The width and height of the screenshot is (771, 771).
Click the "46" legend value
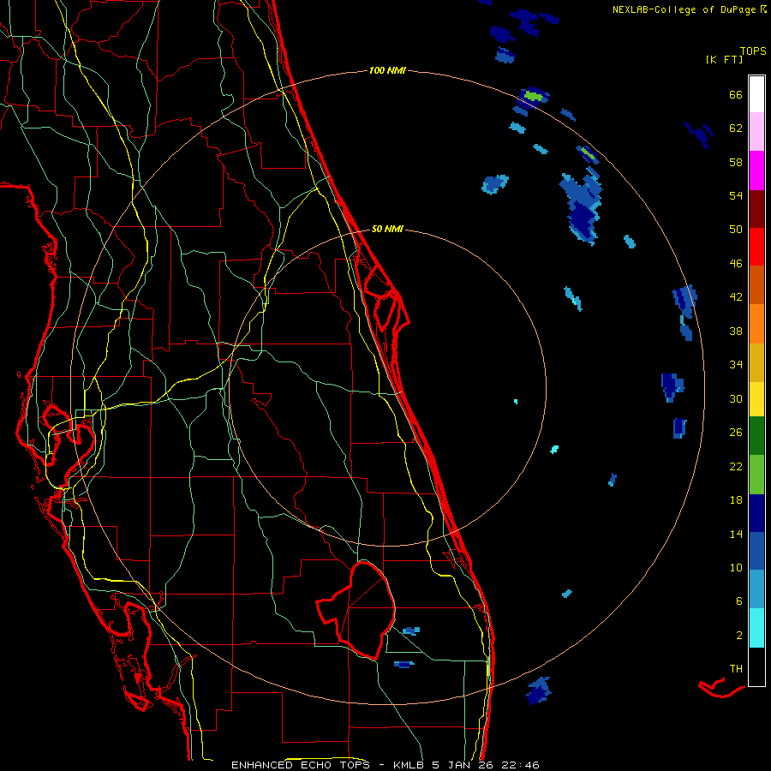point(736,264)
